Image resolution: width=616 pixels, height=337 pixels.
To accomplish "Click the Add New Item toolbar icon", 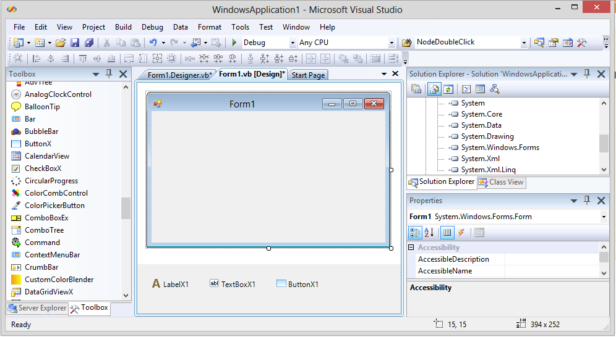I will tap(40, 43).
